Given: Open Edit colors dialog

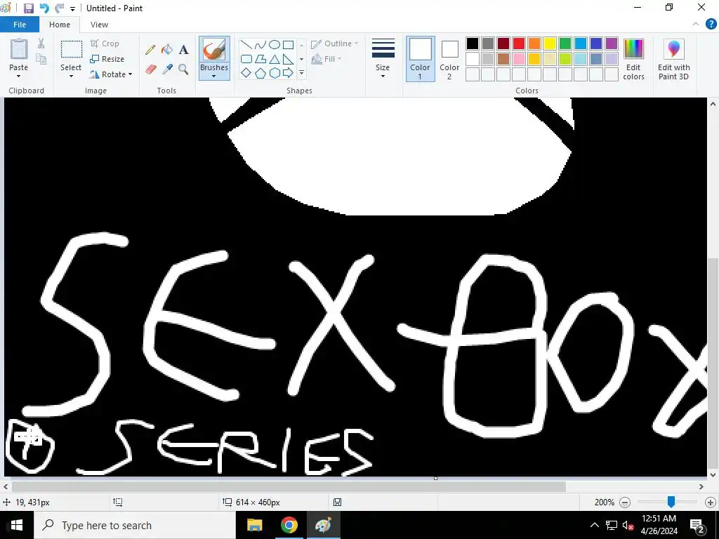Looking at the screenshot, I should tap(634, 59).
